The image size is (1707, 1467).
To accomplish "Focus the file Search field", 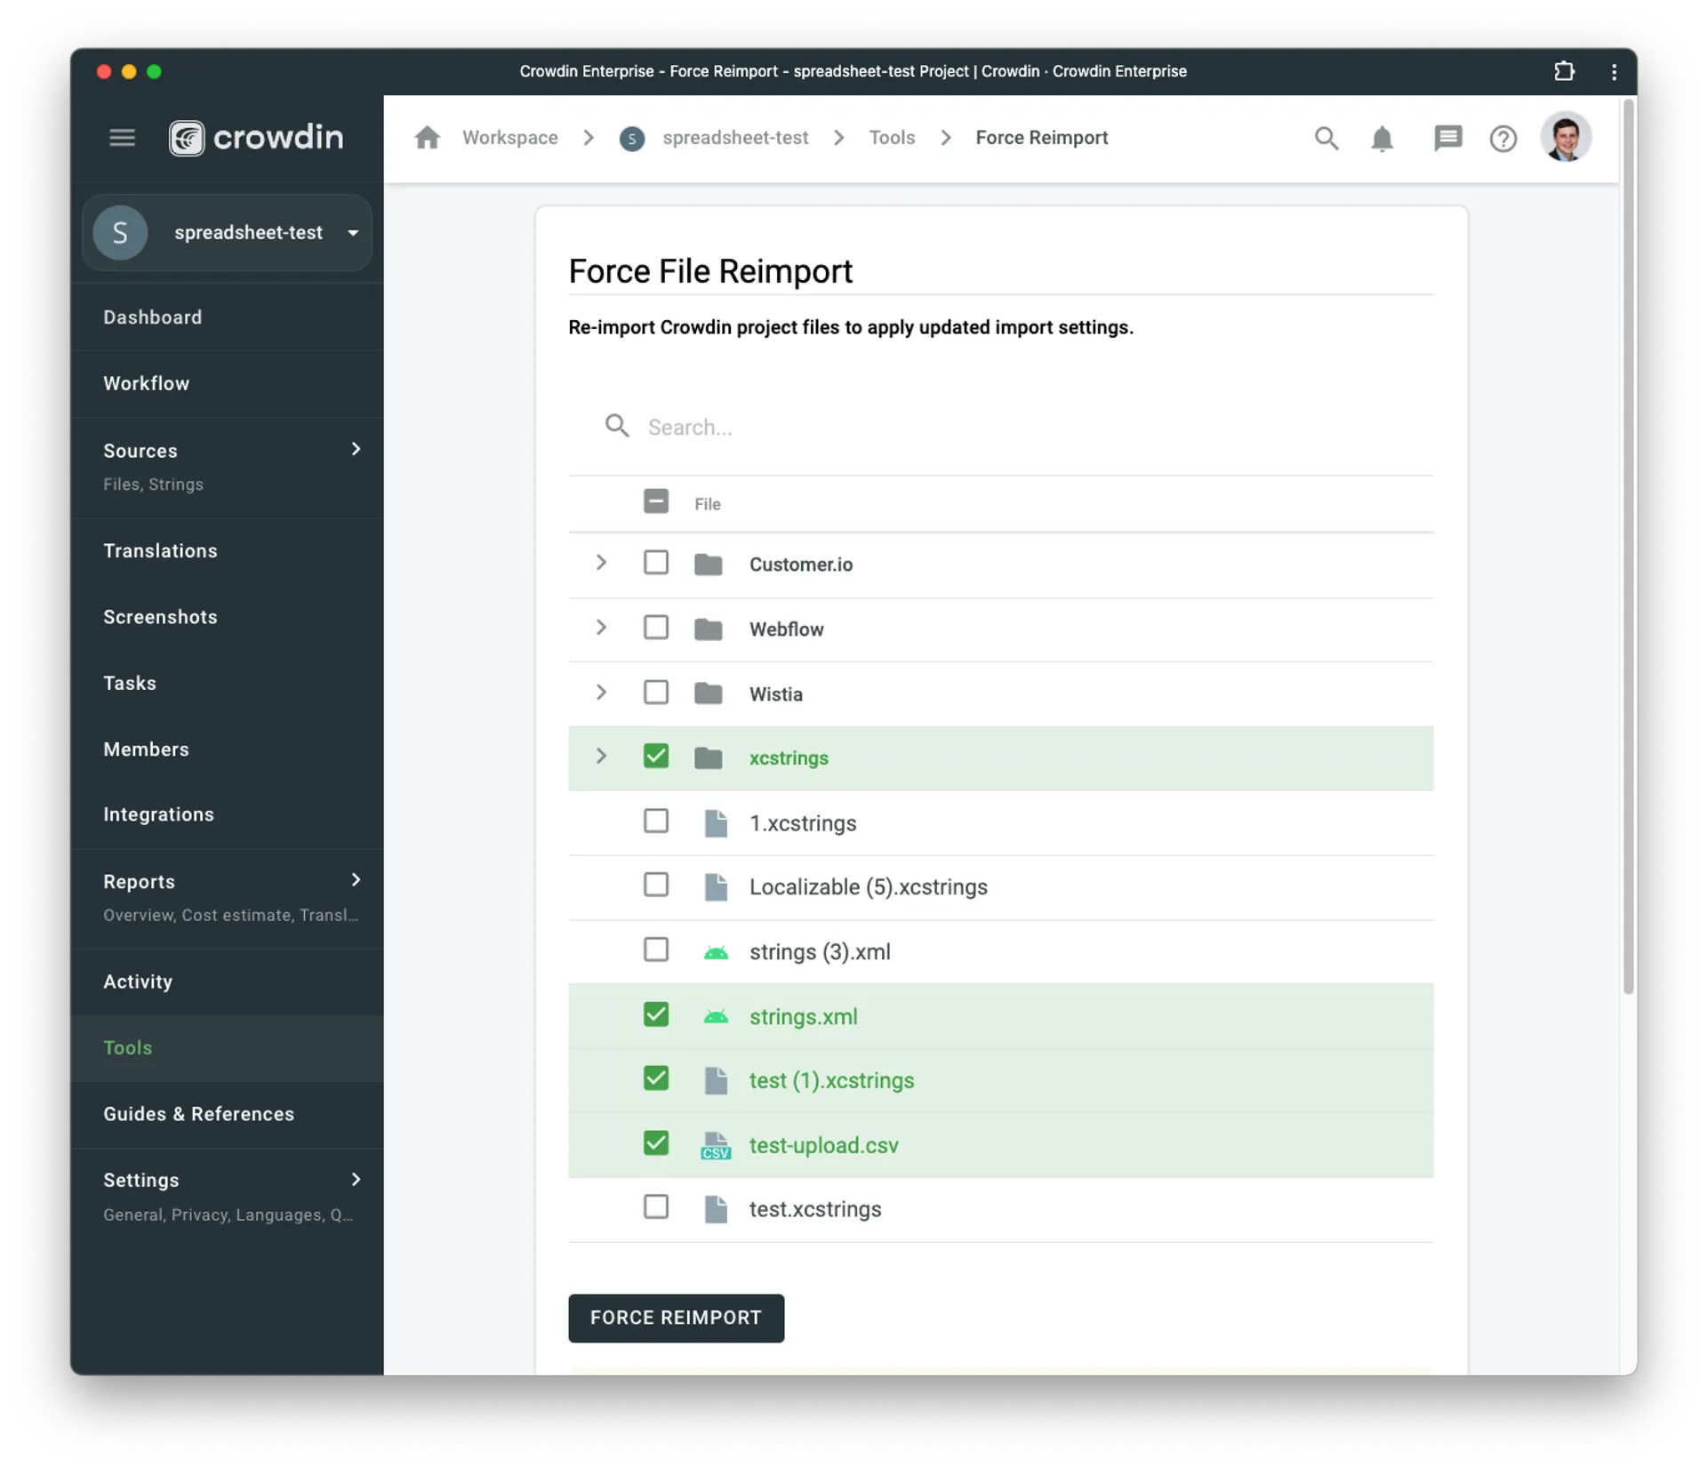I will (x=1000, y=427).
